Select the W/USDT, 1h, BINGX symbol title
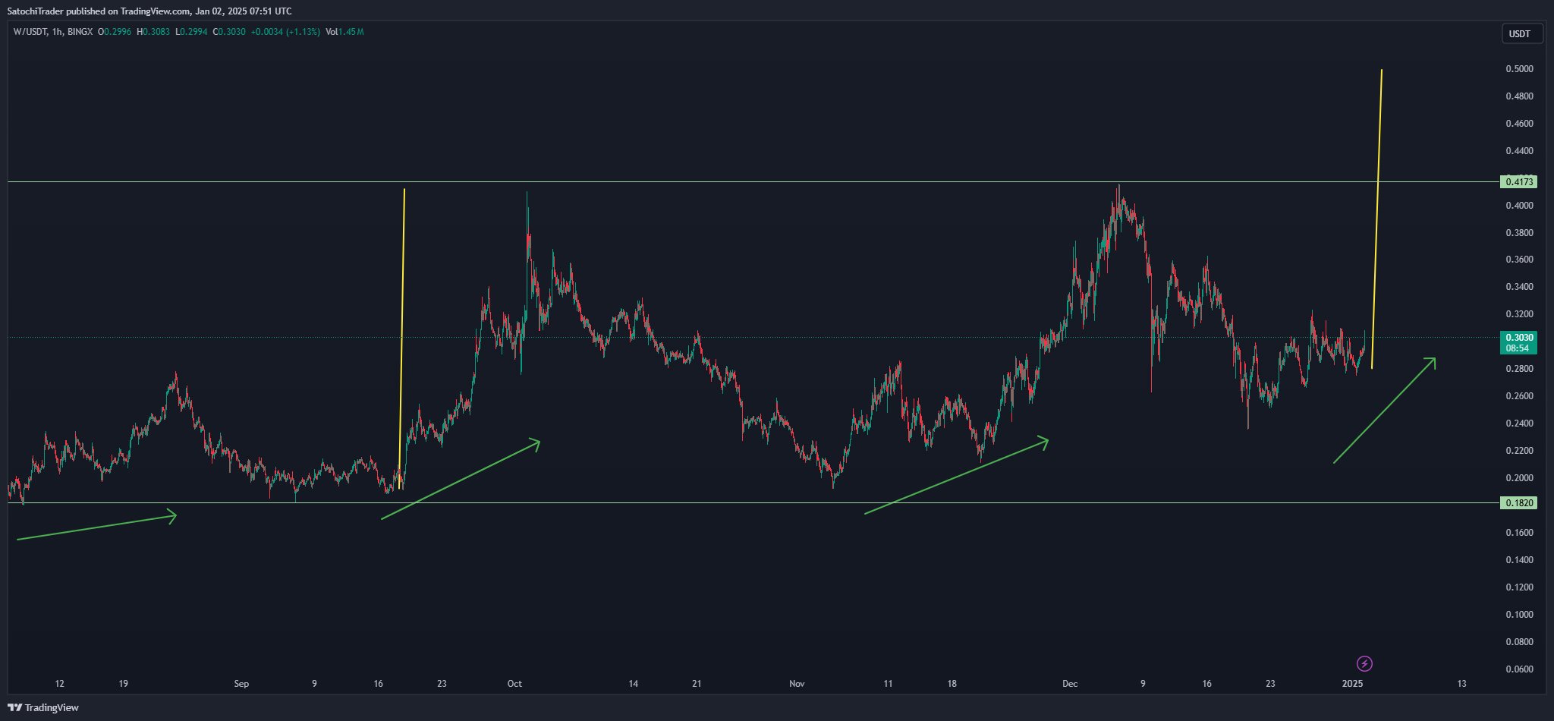Image resolution: width=1554 pixels, height=721 pixels. coord(52,32)
